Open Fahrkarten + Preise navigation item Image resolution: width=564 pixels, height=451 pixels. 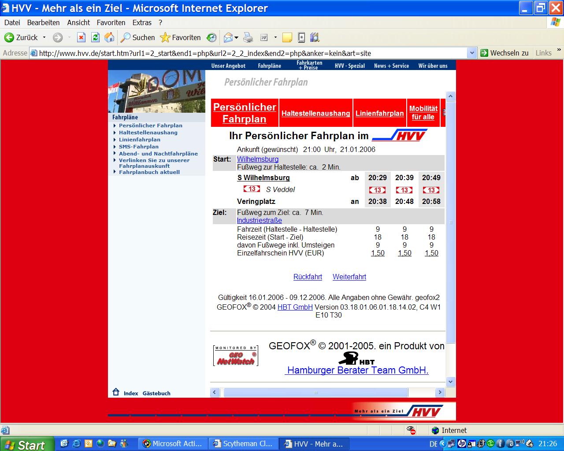pos(309,65)
